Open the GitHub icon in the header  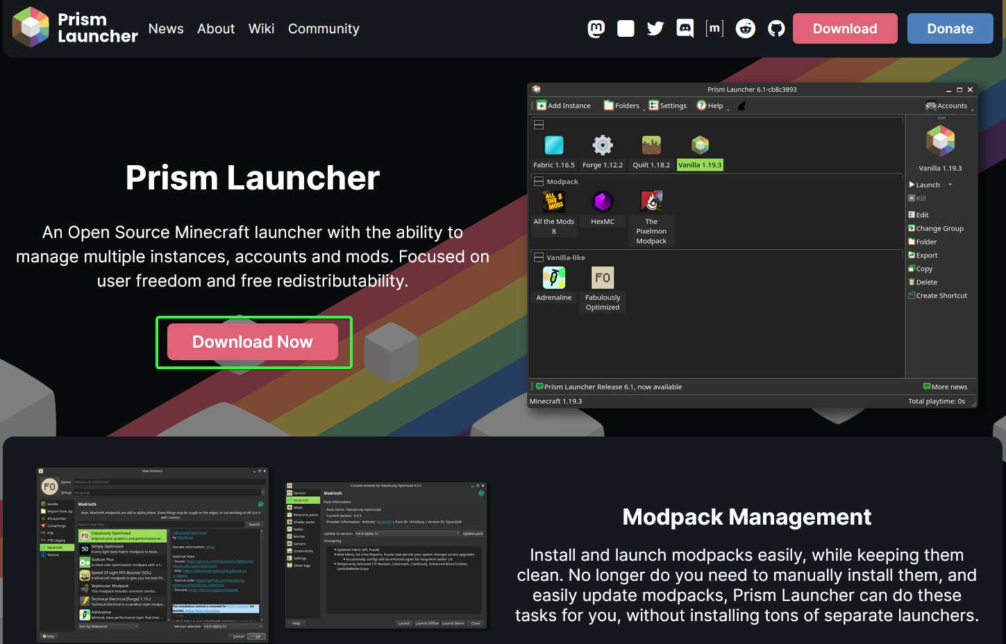[776, 28]
